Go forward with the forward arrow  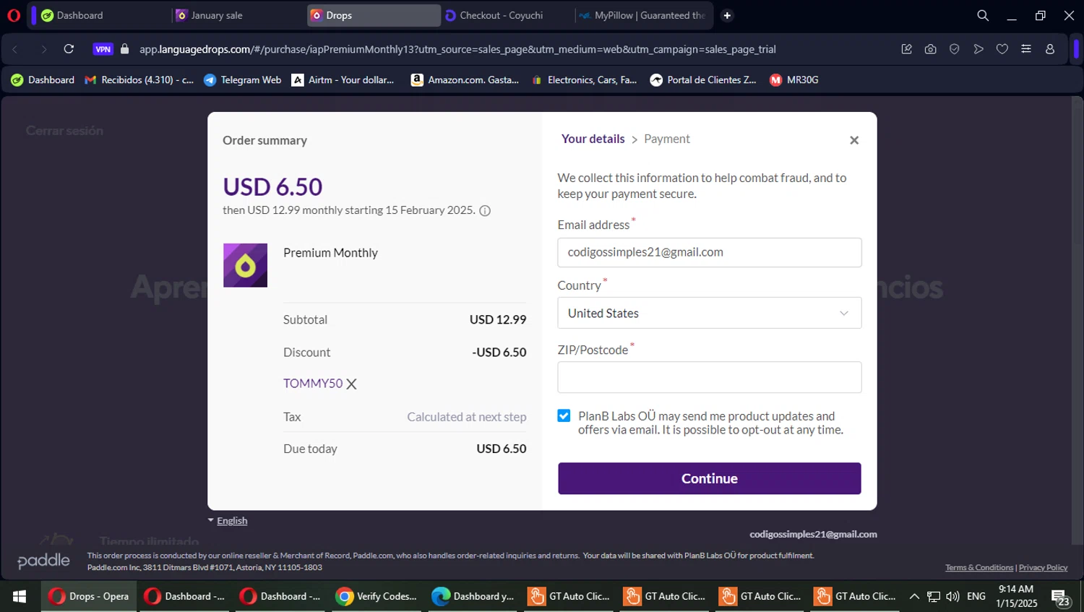[x=43, y=49]
